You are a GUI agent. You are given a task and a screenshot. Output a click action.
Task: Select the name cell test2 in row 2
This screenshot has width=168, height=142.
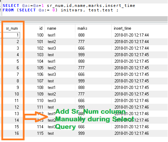[x=52, y=42]
